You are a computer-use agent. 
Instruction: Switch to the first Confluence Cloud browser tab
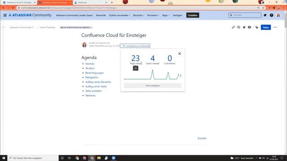pos(18,3)
